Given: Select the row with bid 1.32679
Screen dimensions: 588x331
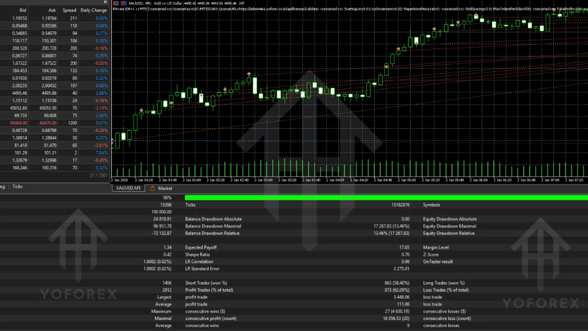Looking at the screenshot, I should click(55, 160).
